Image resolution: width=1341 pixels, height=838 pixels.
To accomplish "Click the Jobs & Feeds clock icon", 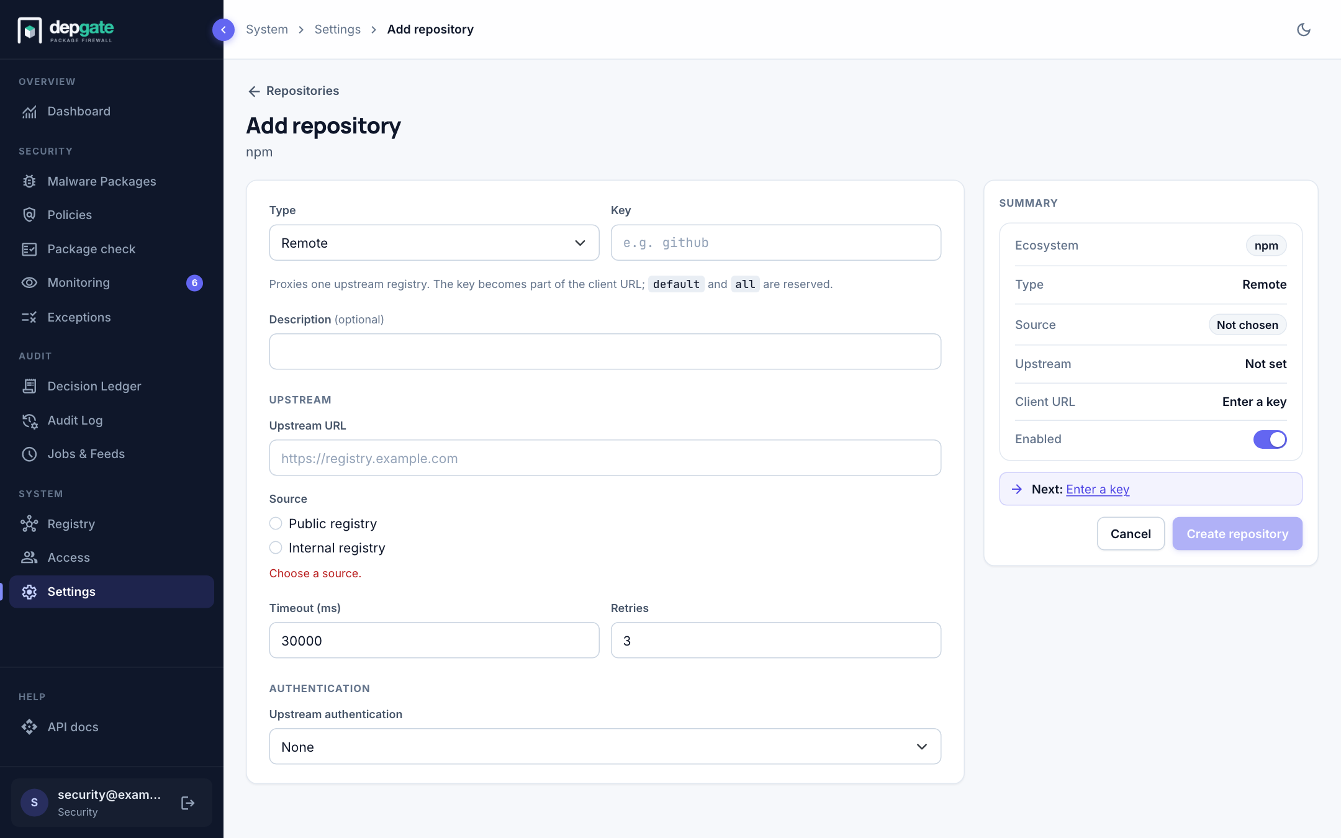I will (x=29, y=454).
